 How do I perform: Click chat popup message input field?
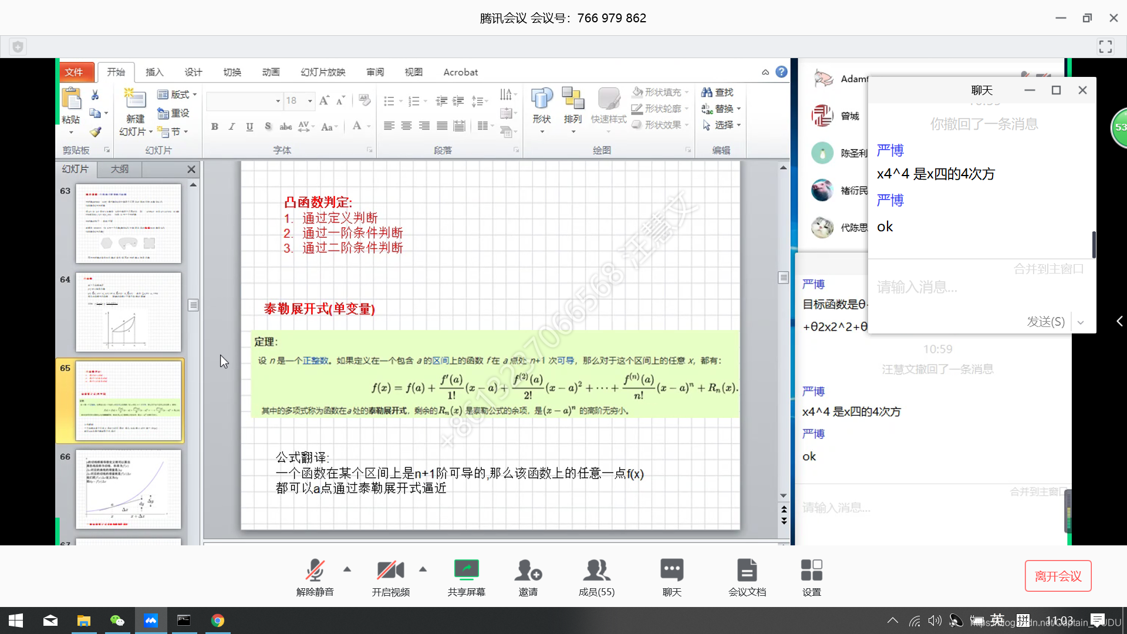(981, 287)
